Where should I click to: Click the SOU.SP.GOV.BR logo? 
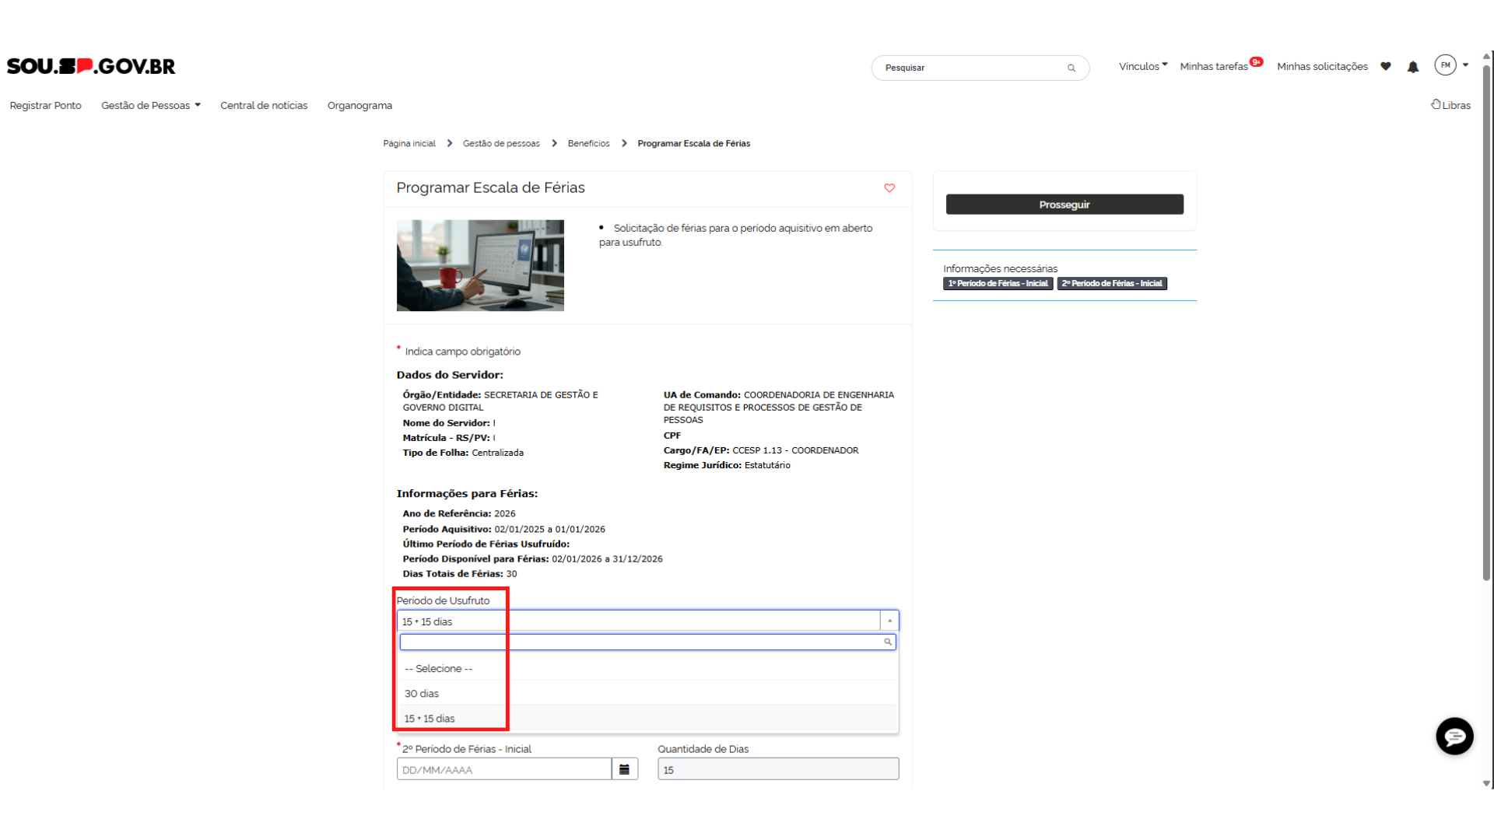pos(91,66)
